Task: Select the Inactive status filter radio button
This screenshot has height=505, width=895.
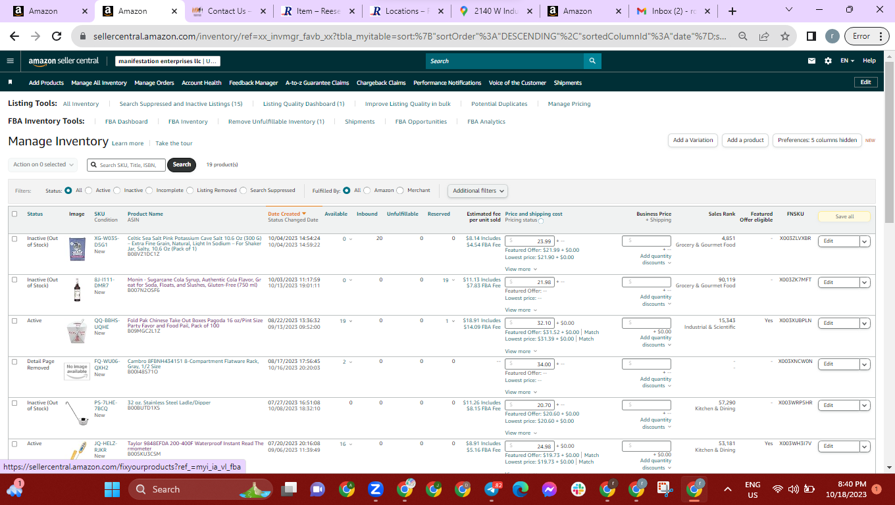Action: click(x=117, y=191)
